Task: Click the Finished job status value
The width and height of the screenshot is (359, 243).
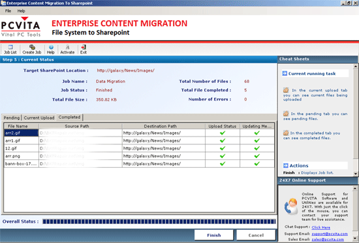Action: tap(104, 90)
